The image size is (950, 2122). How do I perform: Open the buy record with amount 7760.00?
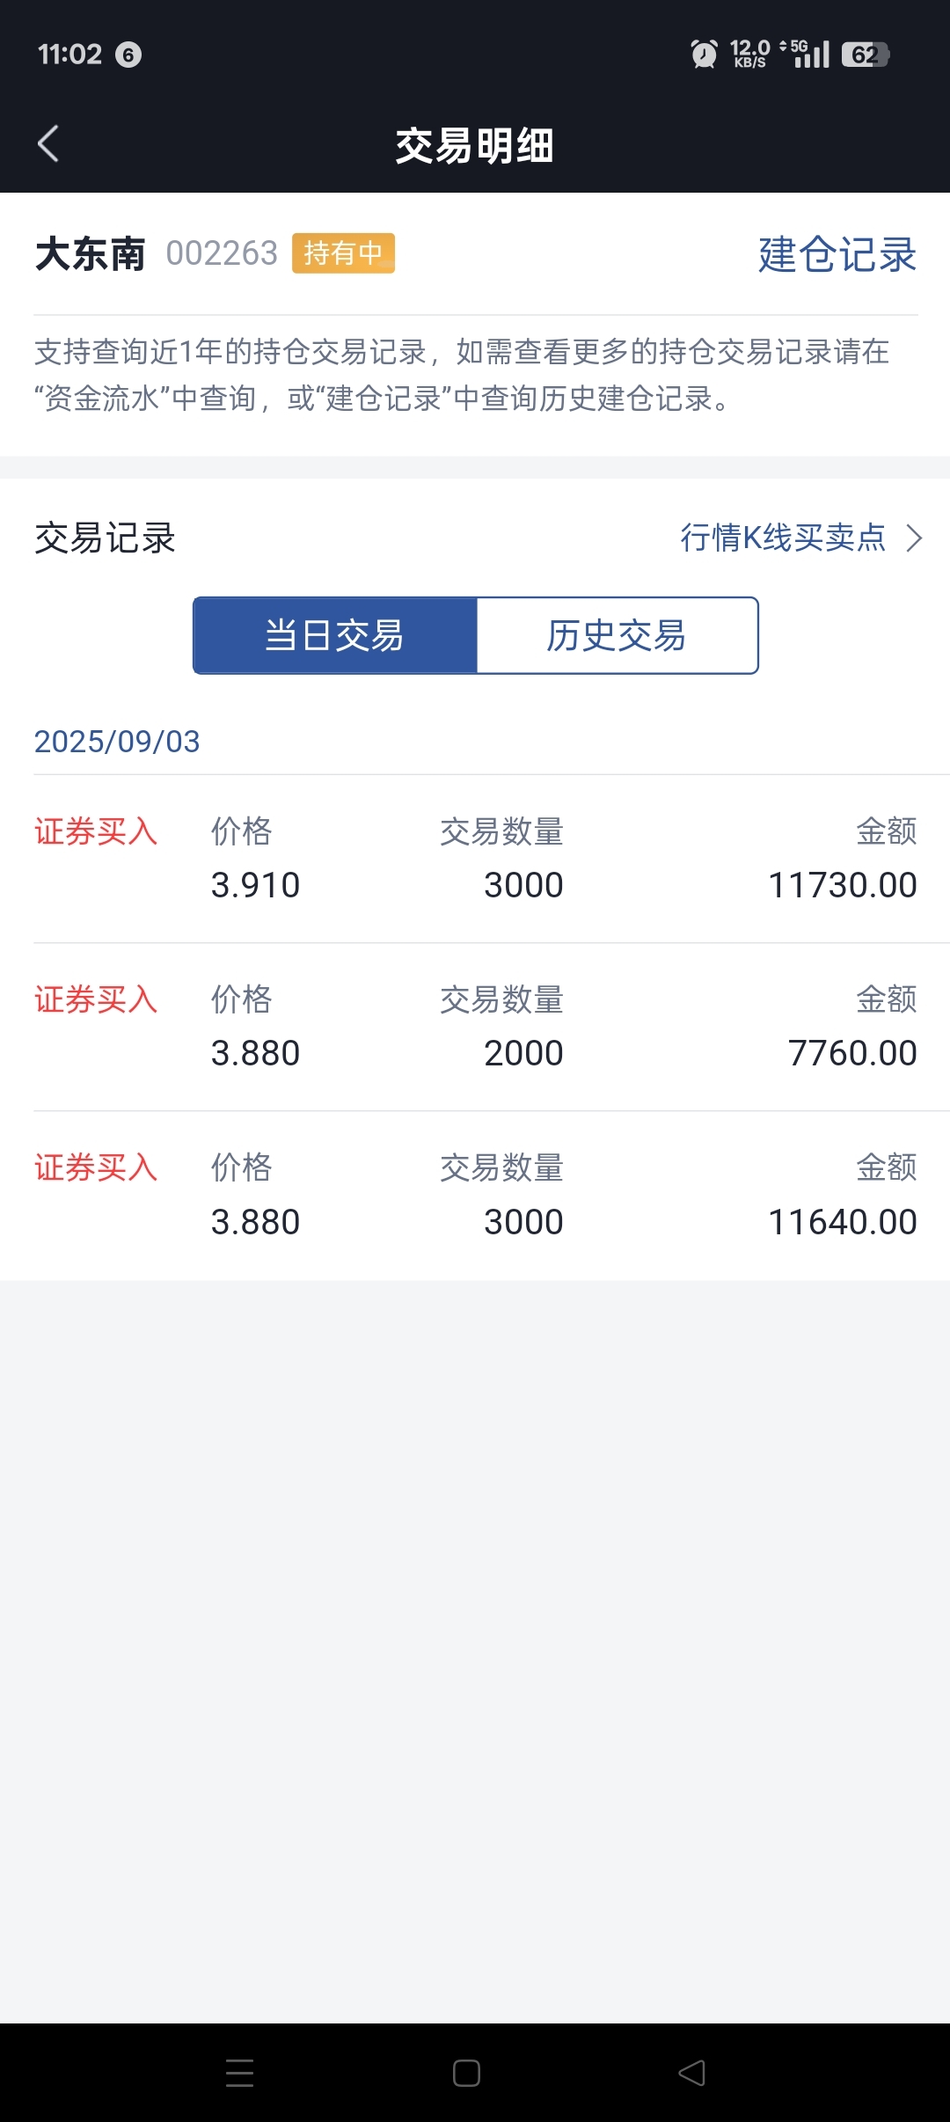point(475,1027)
